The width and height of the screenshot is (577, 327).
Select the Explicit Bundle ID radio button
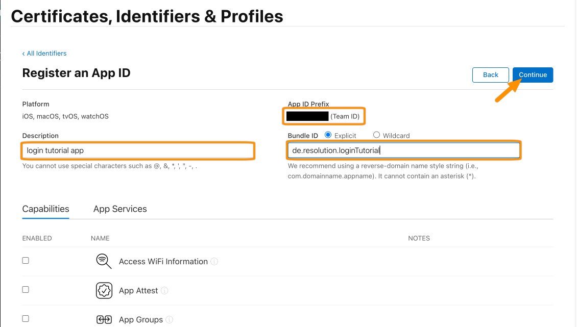pyautogui.click(x=328, y=135)
